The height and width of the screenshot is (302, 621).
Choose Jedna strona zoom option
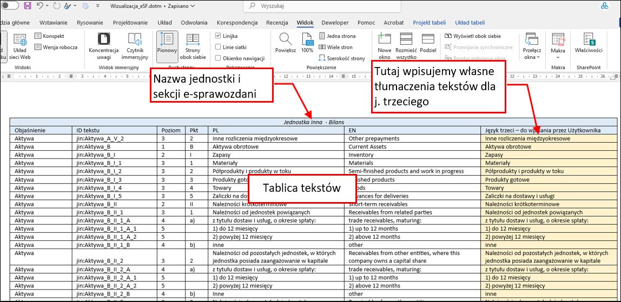(x=337, y=36)
